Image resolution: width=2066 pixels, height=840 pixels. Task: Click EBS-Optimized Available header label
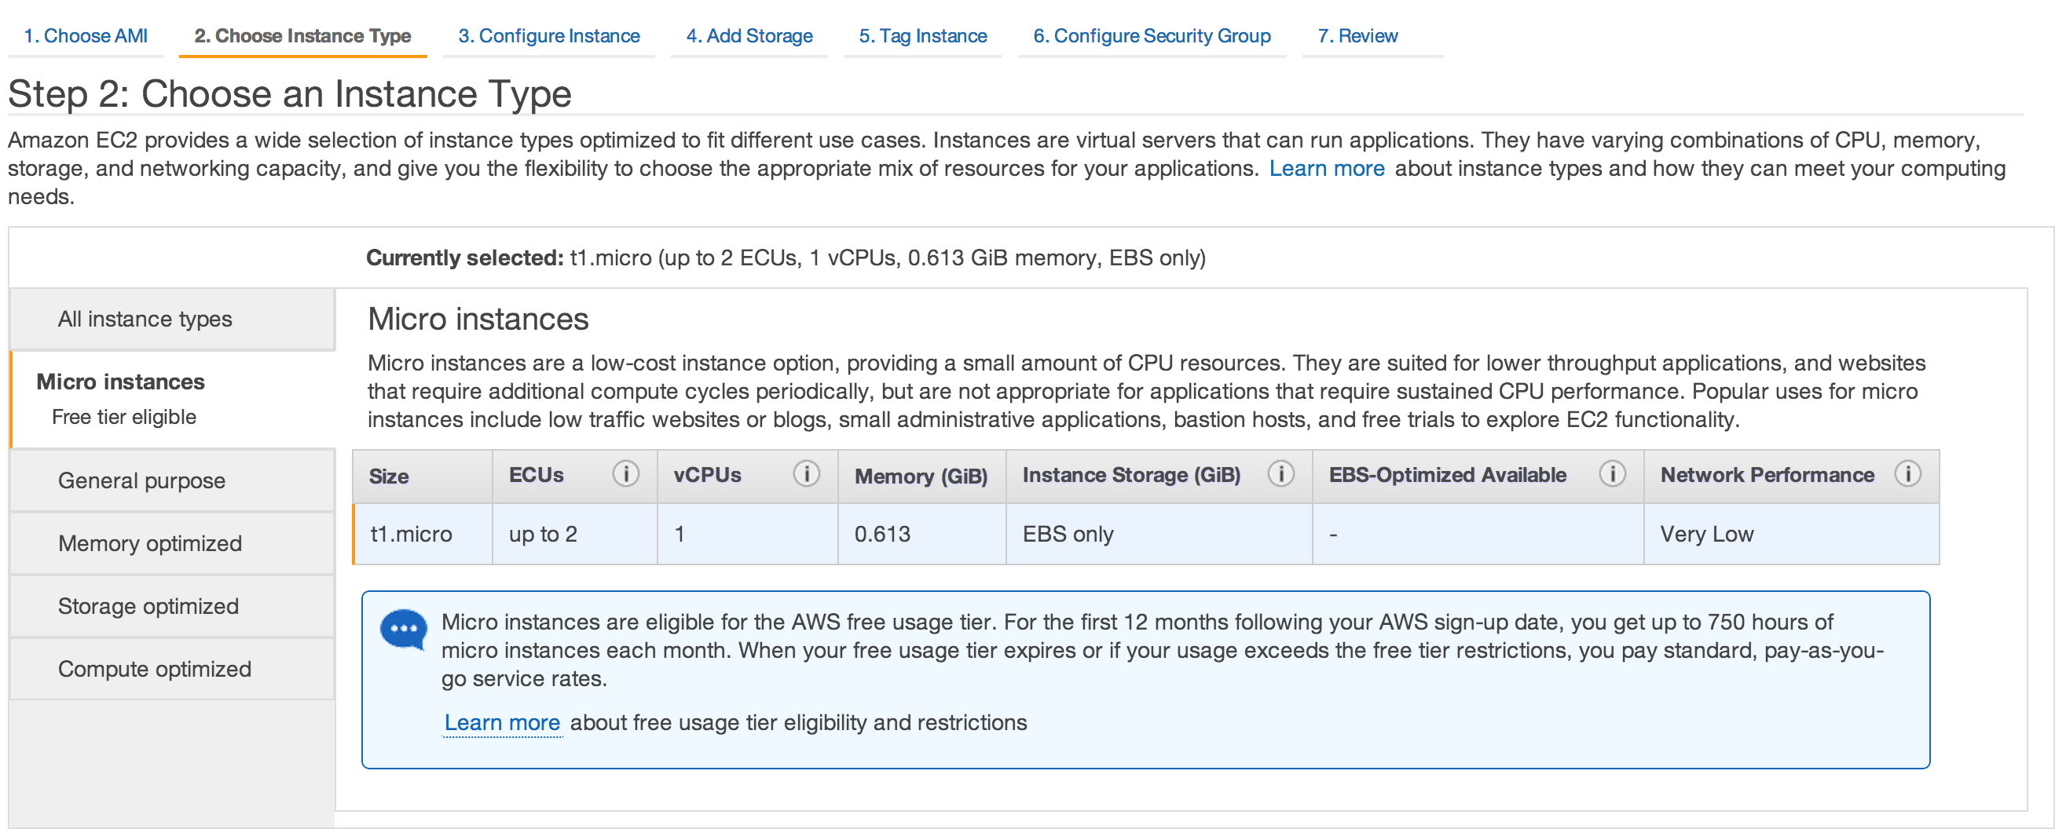coord(1448,474)
